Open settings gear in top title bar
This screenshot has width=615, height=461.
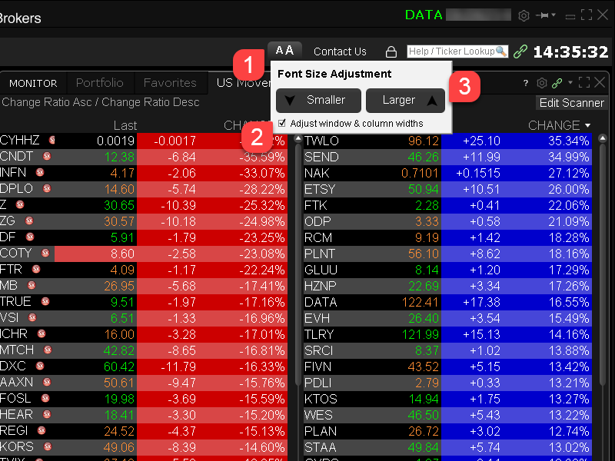[x=524, y=15]
